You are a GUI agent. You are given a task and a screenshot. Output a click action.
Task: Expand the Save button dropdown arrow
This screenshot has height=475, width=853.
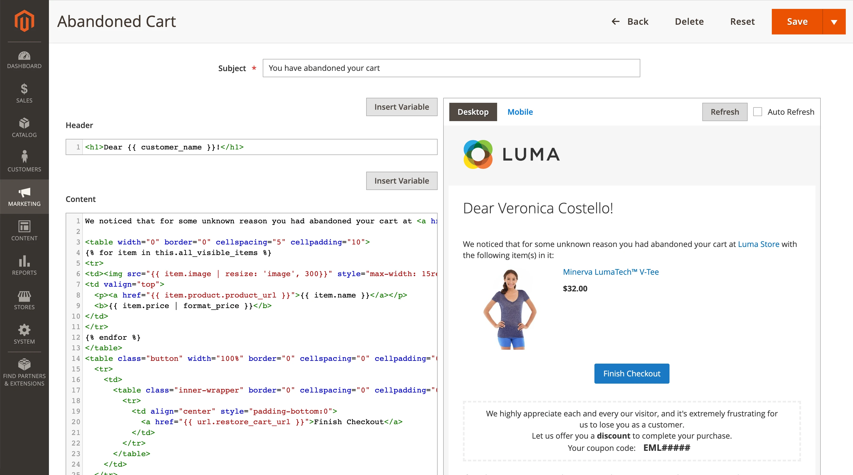point(834,21)
